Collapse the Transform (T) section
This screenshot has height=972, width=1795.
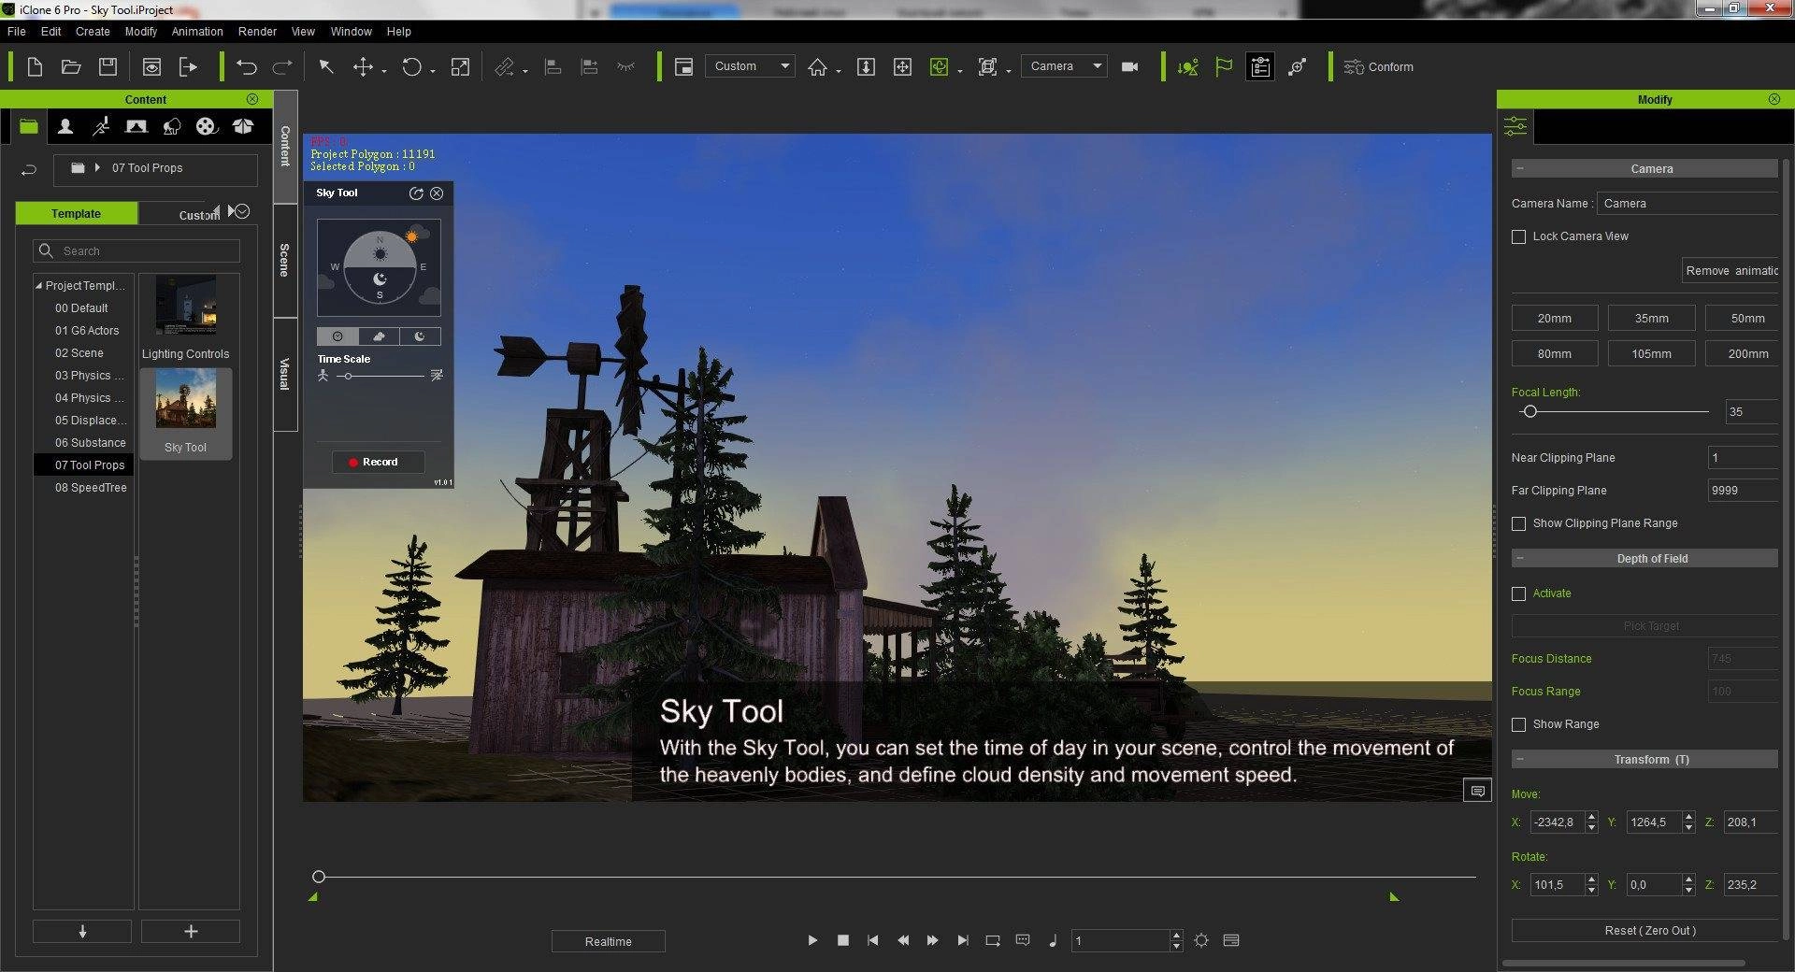(x=1520, y=760)
